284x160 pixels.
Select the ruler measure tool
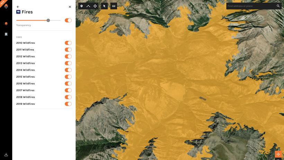tap(114, 6)
